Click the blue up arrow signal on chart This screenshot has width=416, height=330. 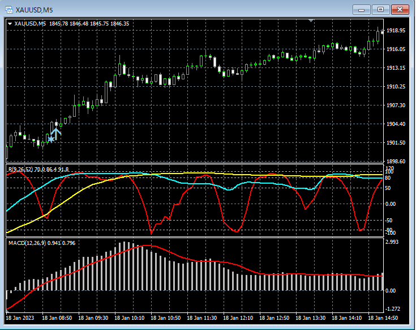(x=56, y=133)
